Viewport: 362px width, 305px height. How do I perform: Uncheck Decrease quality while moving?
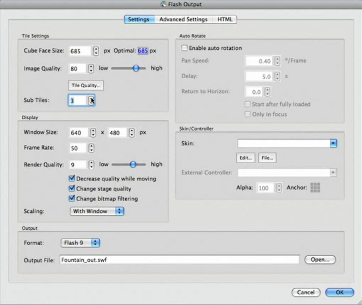pos(72,179)
